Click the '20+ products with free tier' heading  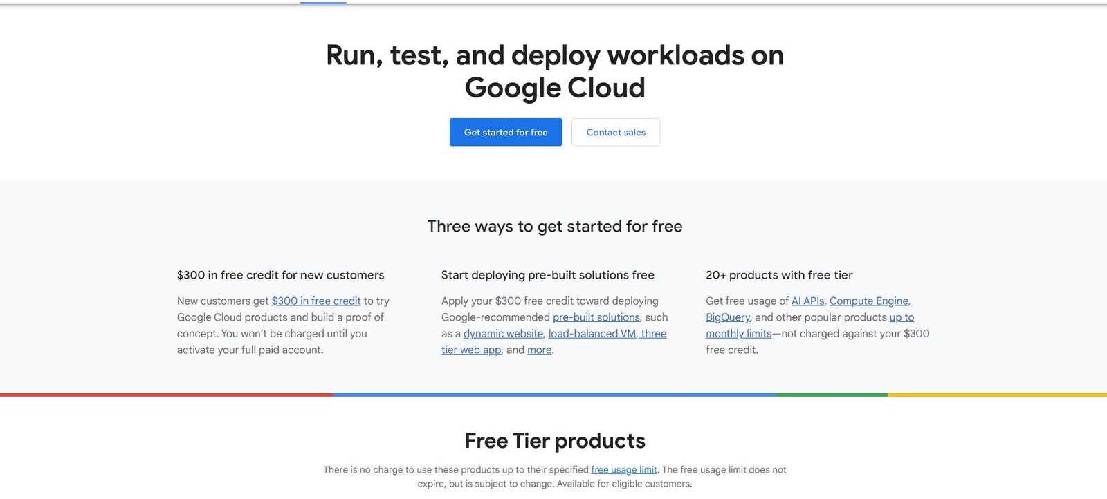pos(779,275)
